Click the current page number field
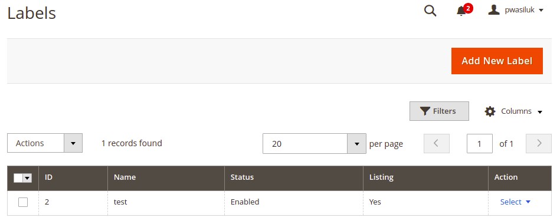This screenshot has width=560, height=224. (x=480, y=143)
